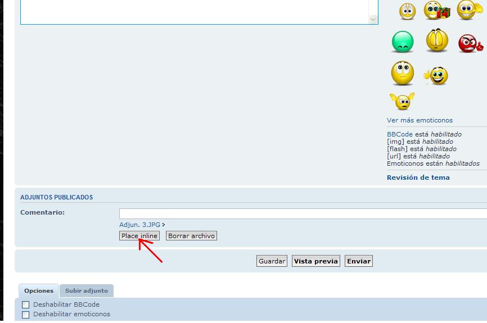Insert the small white-faced emoticon
487x323 pixels.
pyautogui.click(x=407, y=11)
